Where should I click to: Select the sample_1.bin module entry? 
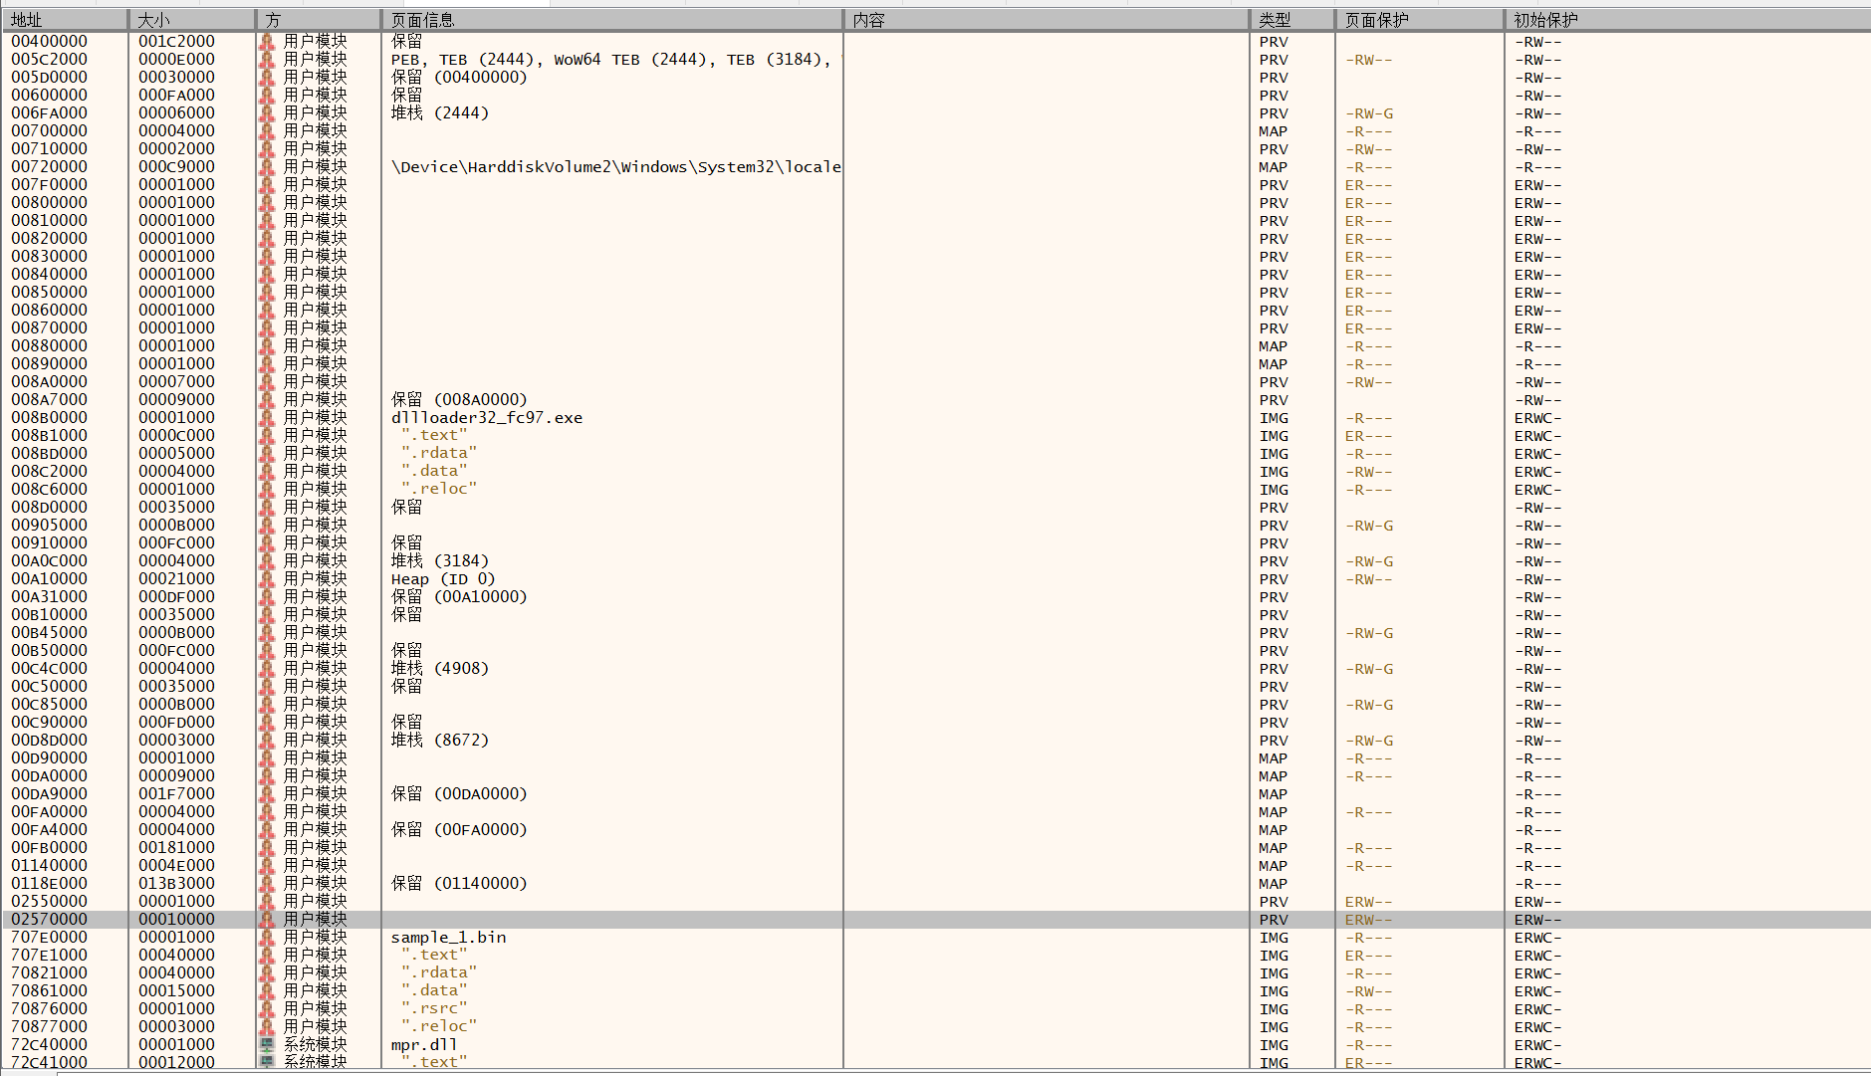448,938
